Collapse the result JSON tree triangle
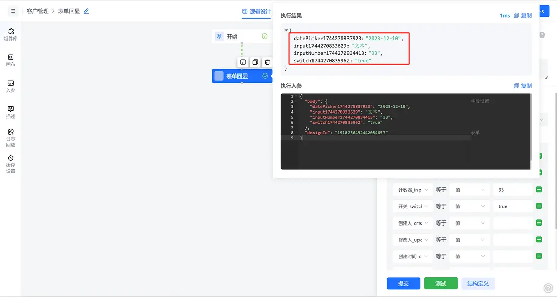557x297 pixels. 286,30
